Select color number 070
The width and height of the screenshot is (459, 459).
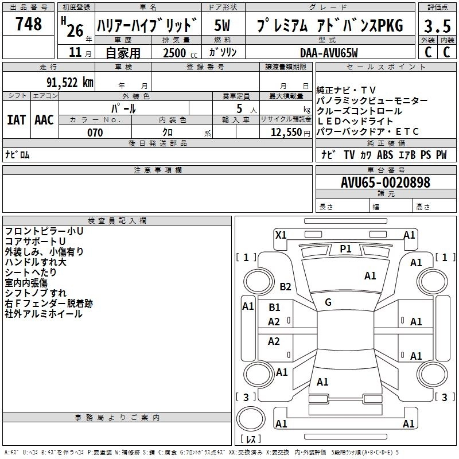click(95, 133)
